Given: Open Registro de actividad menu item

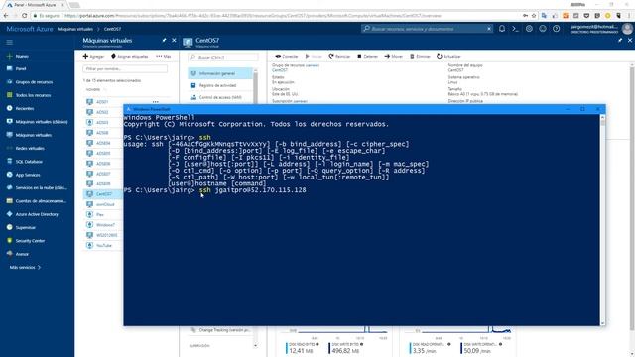Looking at the screenshot, I should coord(220,85).
